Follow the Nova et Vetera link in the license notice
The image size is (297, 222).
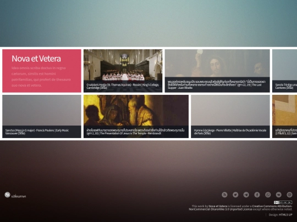pyautogui.click(x=218, y=206)
